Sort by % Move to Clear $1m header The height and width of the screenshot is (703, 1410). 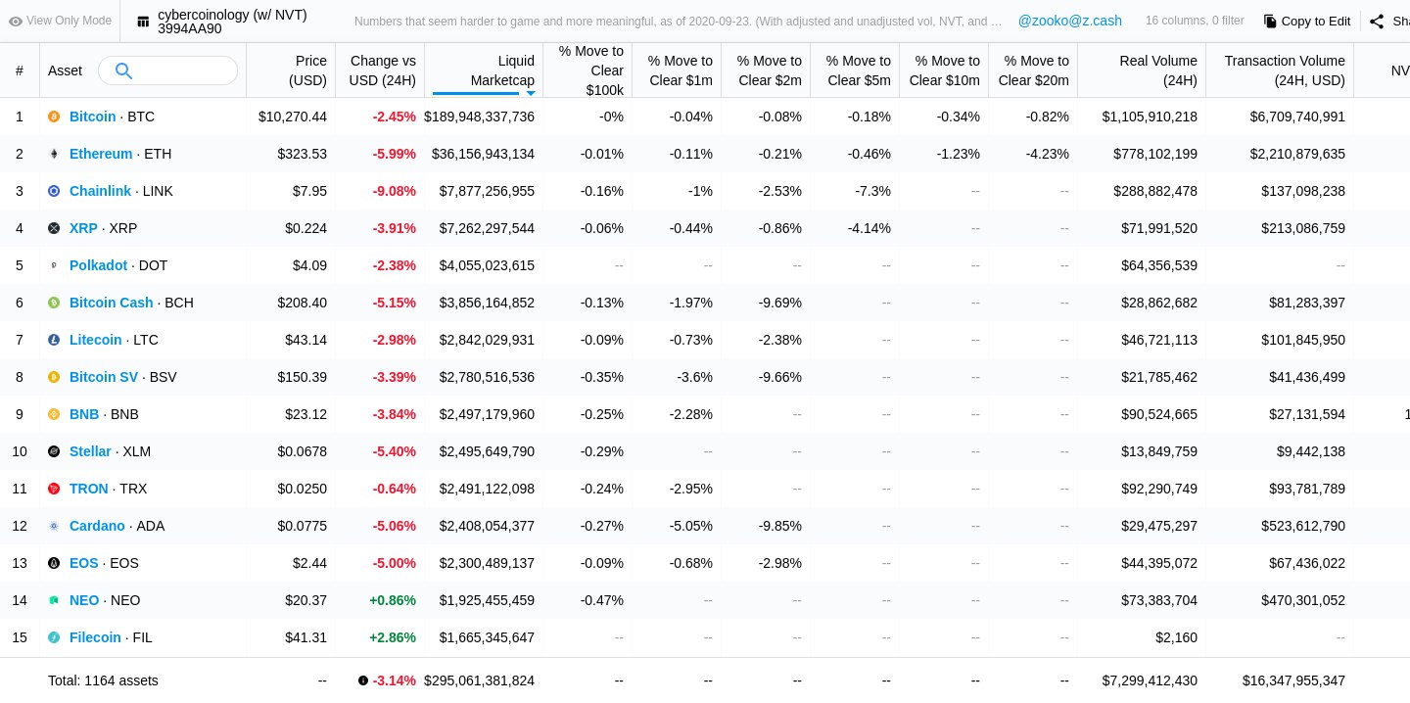pyautogui.click(x=677, y=70)
